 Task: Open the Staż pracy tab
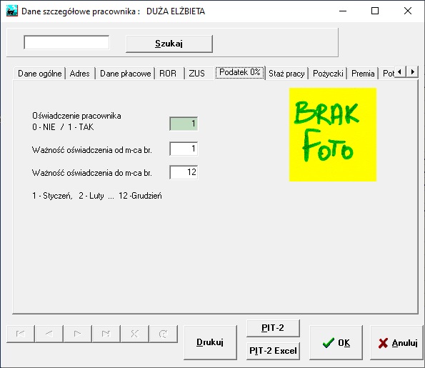click(286, 74)
